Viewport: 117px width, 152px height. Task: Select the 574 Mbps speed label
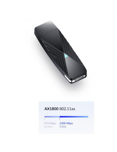[50, 123]
